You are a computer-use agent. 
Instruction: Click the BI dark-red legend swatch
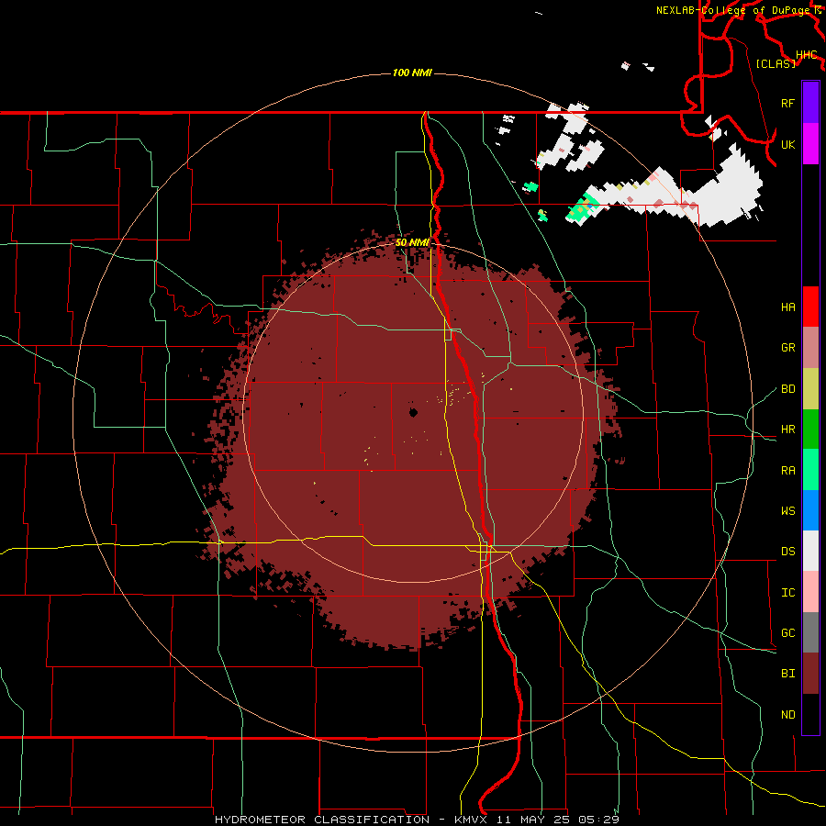[810, 674]
